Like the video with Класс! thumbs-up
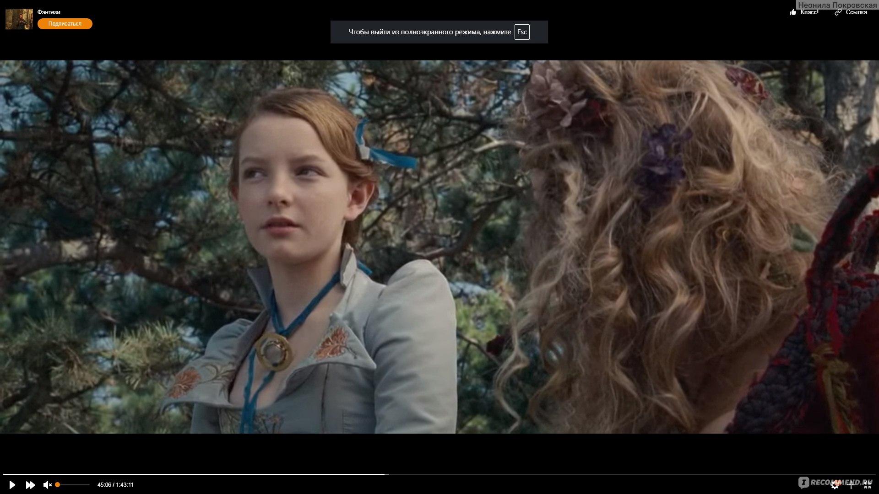The height and width of the screenshot is (494, 879). pyautogui.click(x=793, y=12)
